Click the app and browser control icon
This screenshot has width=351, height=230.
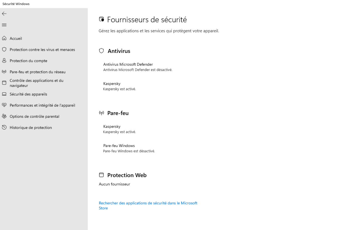pyautogui.click(x=4, y=83)
